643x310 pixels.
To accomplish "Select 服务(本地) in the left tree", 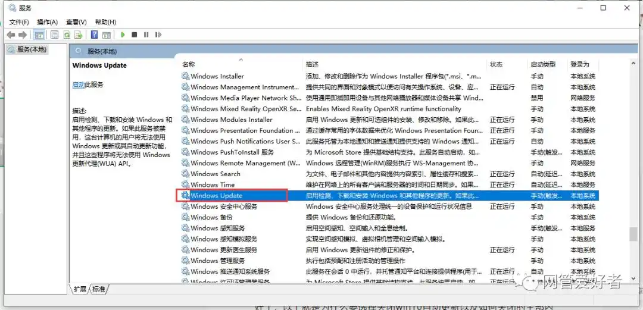I will click(x=28, y=49).
